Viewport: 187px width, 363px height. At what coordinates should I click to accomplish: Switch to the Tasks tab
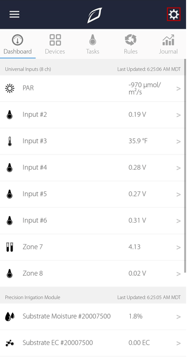pos(93,44)
